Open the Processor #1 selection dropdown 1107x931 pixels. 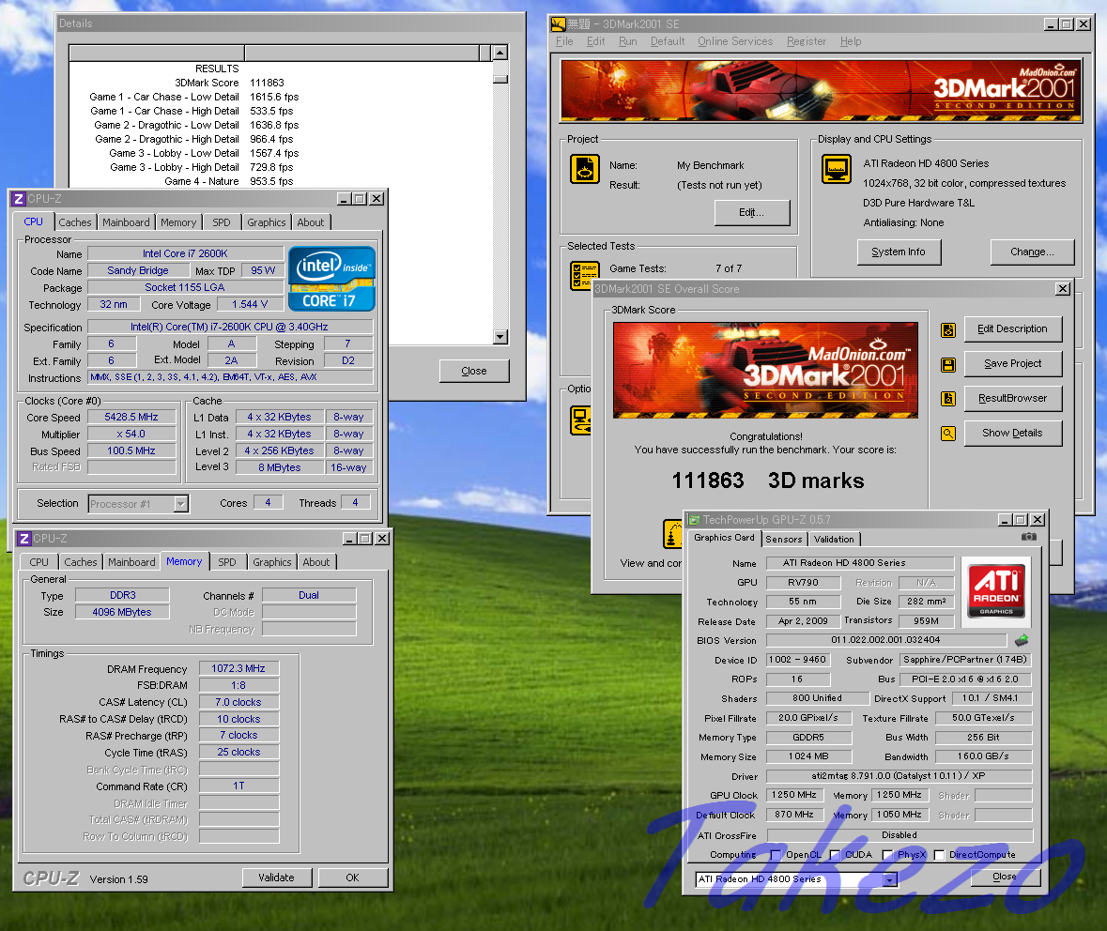[180, 504]
